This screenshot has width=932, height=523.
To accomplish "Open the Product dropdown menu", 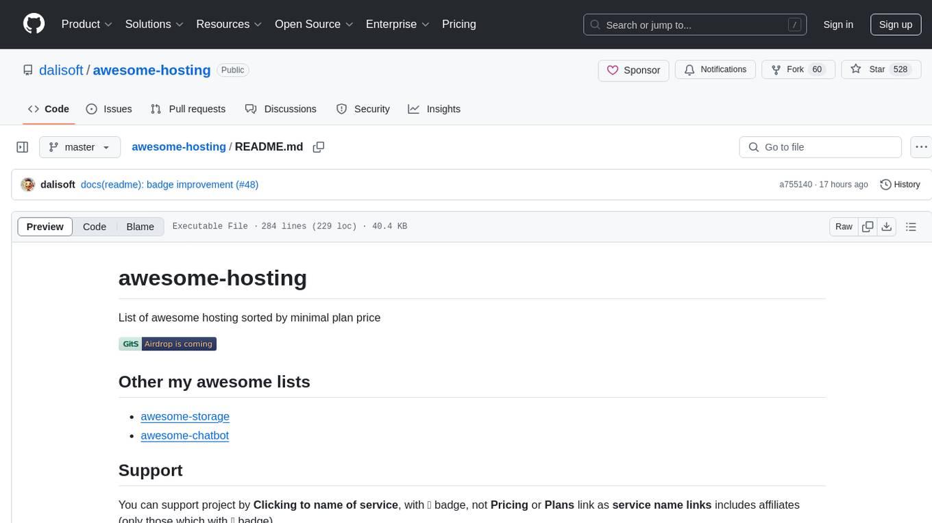I will [x=87, y=24].
